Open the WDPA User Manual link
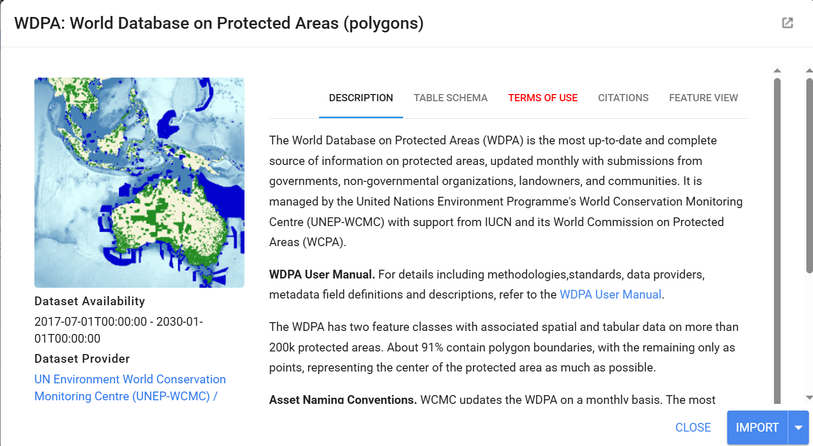Image resolution: width=813 pixels, height=446 pixels. pyautogui.click(x=610, y=294)
